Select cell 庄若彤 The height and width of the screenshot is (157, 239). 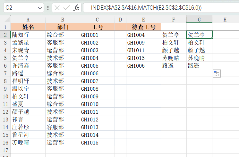28,127
